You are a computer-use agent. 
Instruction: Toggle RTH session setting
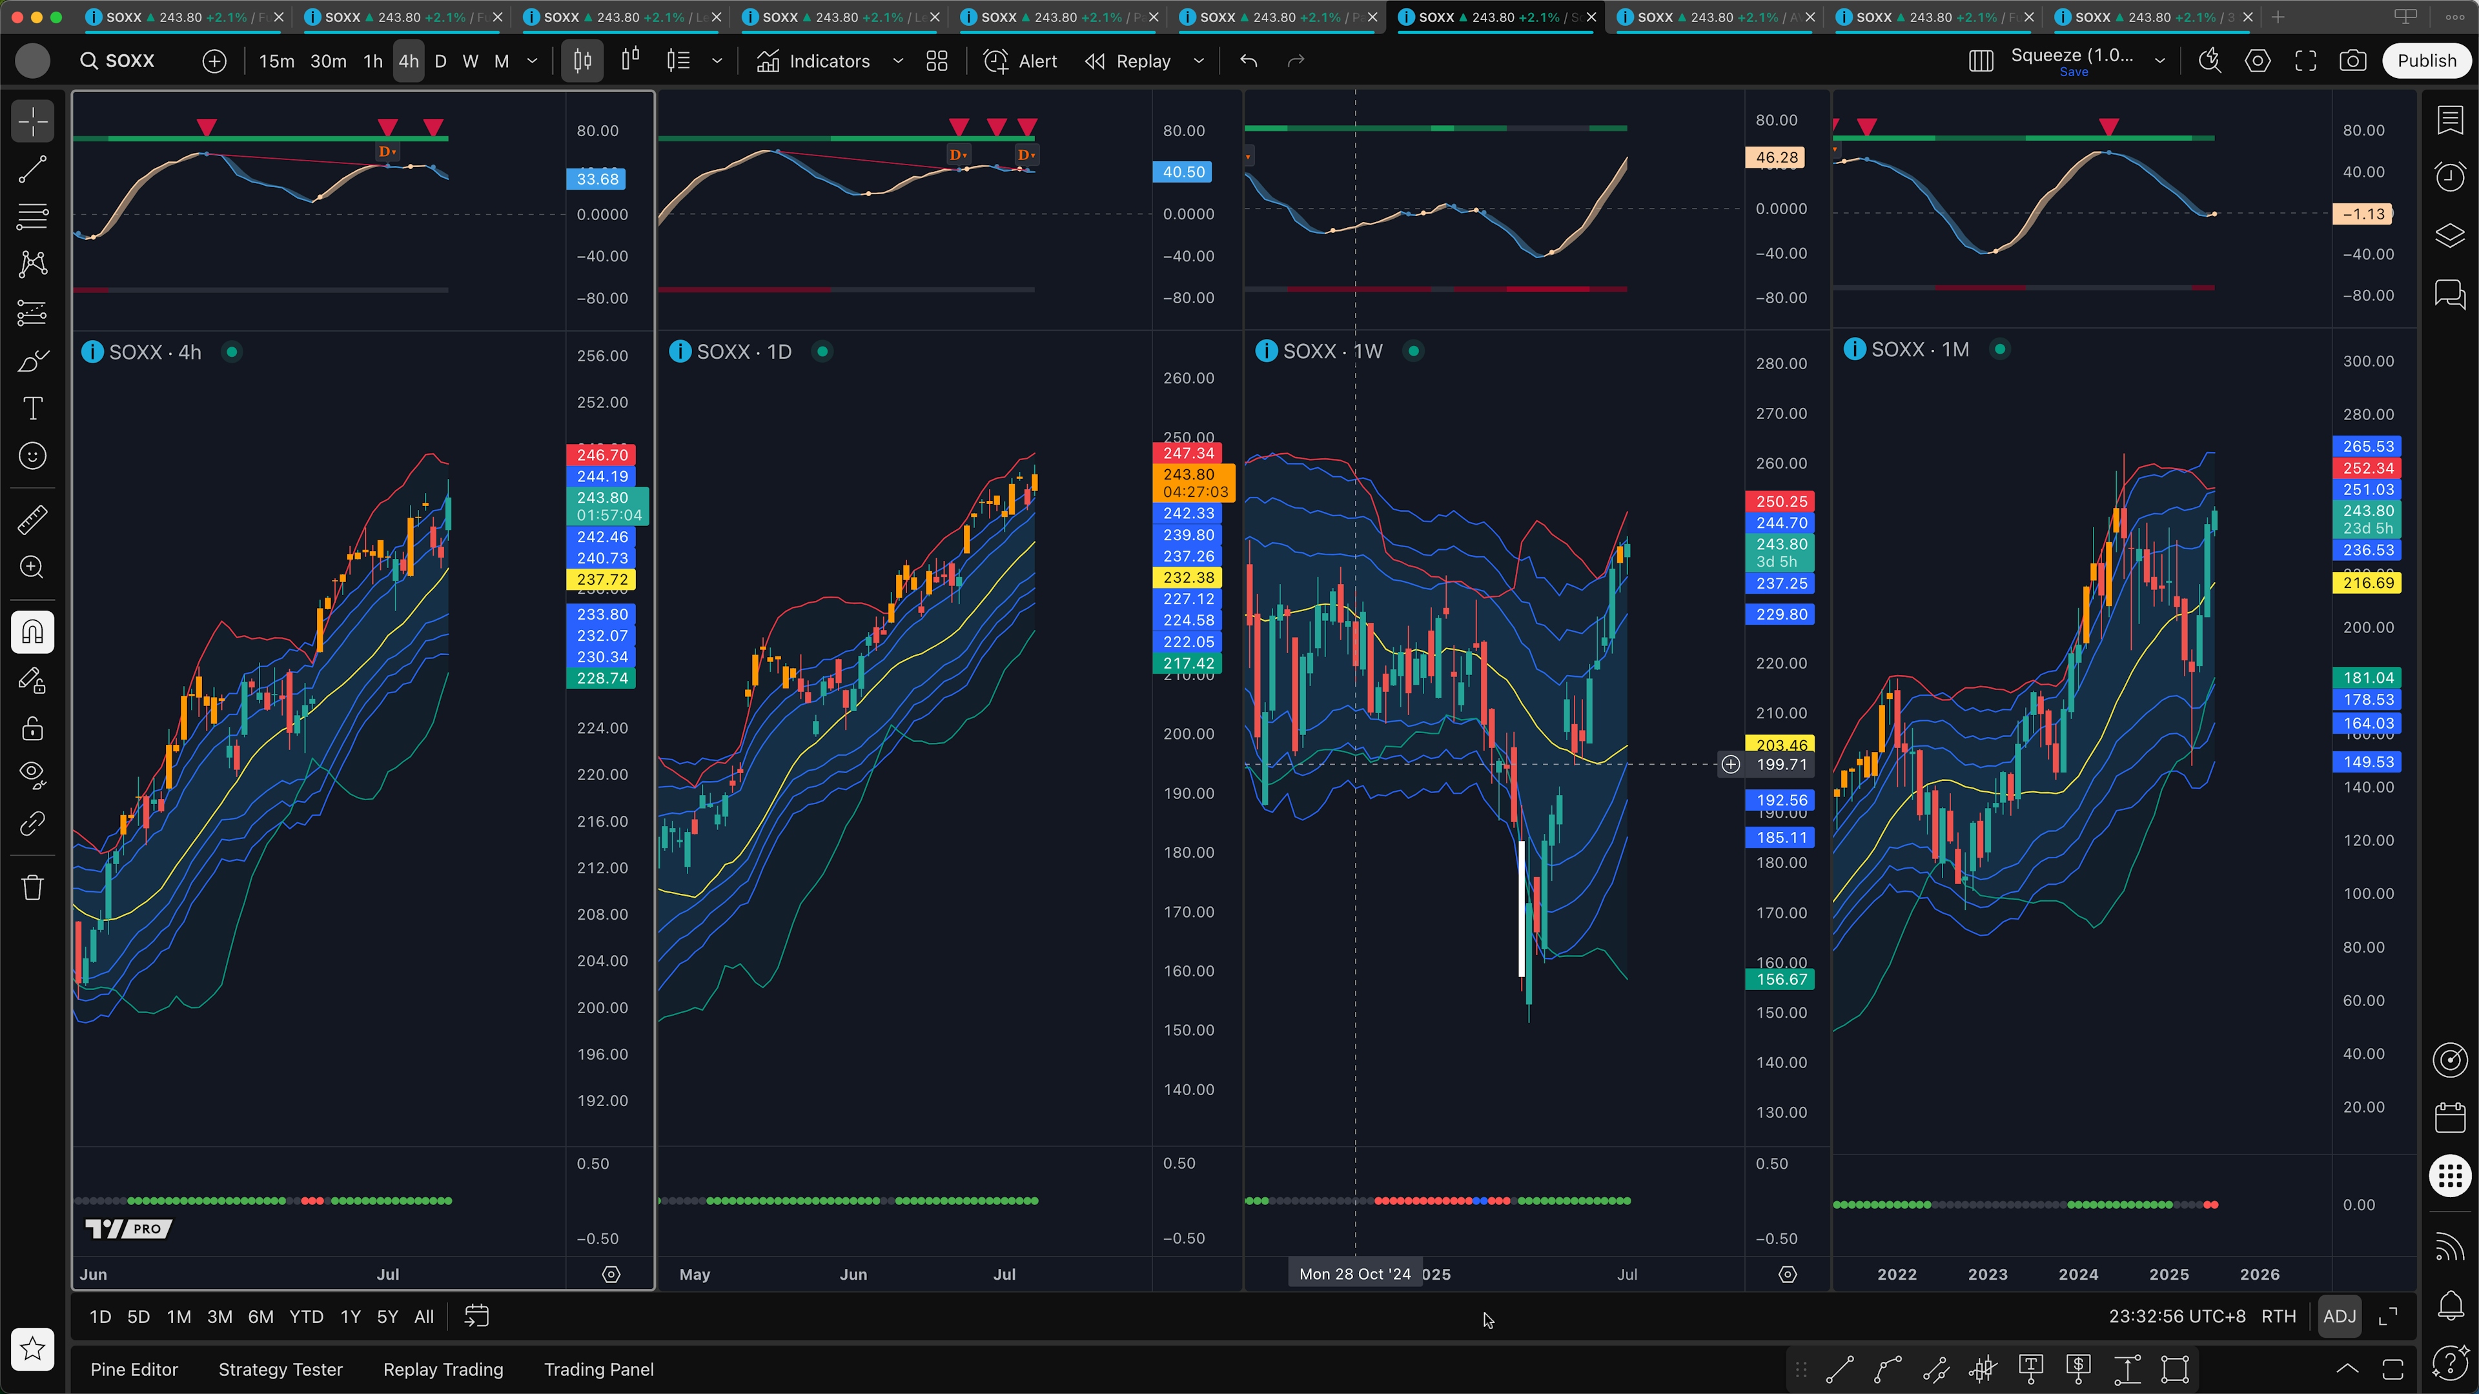[2278, 1317]
